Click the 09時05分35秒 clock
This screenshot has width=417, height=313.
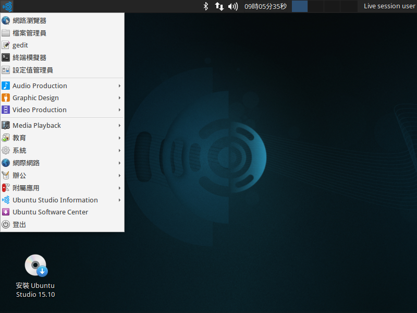pyautogui.click(x=265, y=6)
